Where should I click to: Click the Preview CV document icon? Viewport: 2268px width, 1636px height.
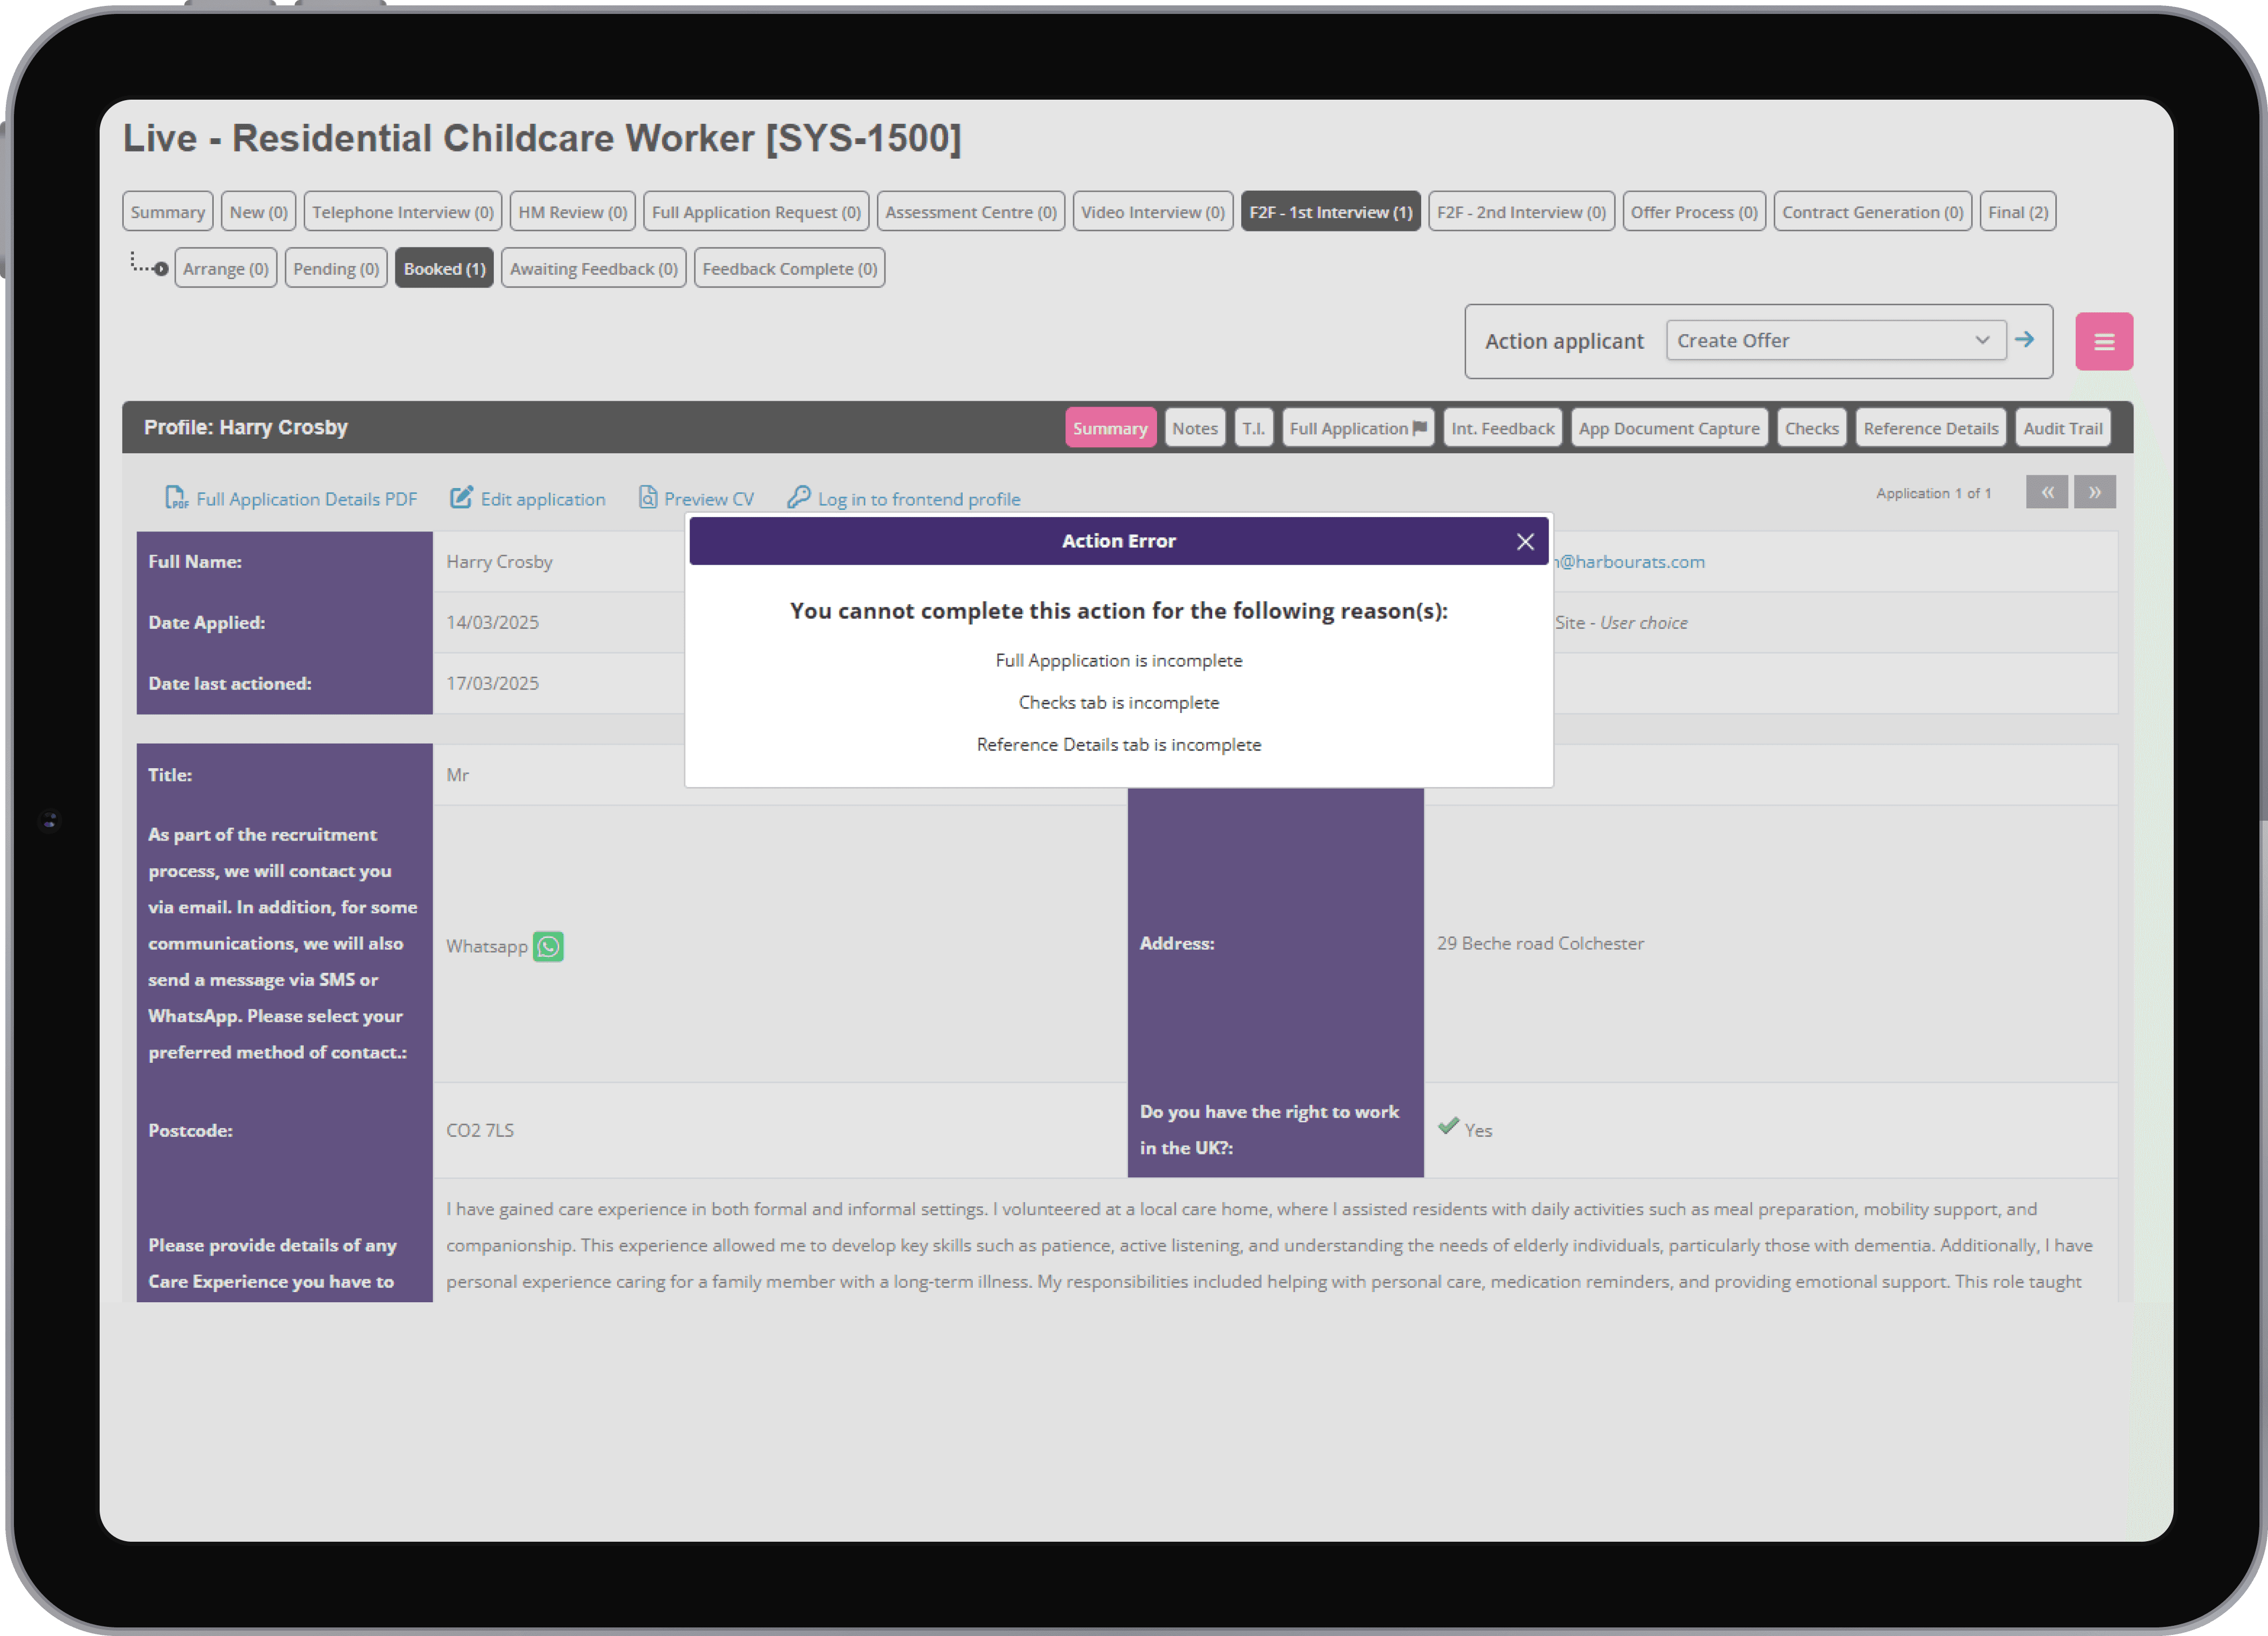[648, 498]
